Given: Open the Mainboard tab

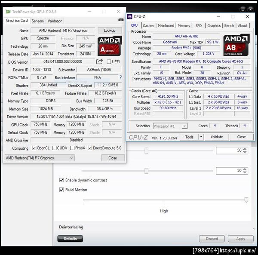Looking at the screenshot, I should coord(166,26).
